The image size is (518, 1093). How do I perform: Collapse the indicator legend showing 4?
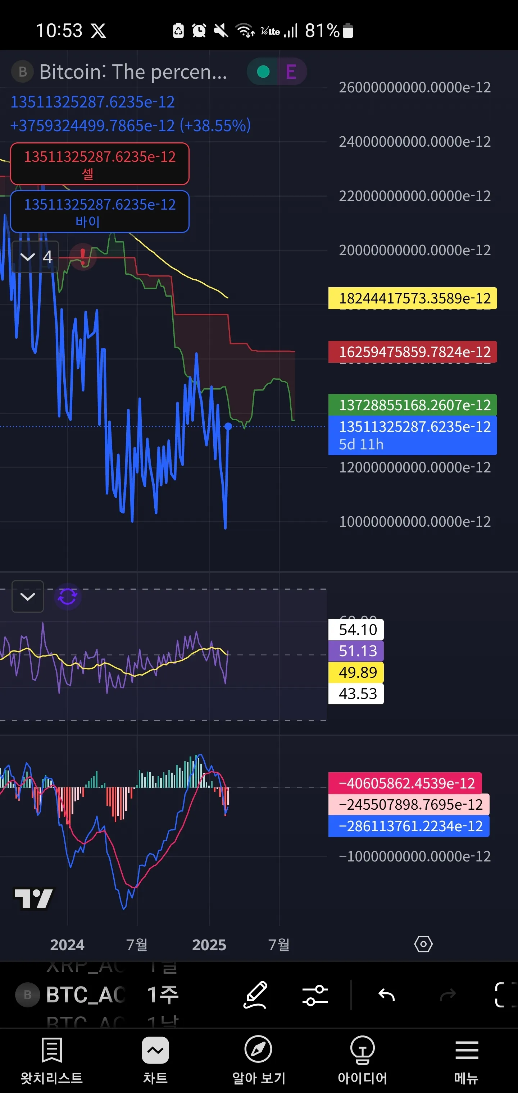pyautogui.click(x=36, y=257)
